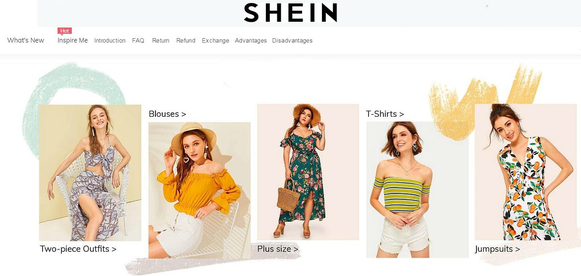Select the green floral dress photo
Viewport: 581px width, 276px height.
coord(308,172)
